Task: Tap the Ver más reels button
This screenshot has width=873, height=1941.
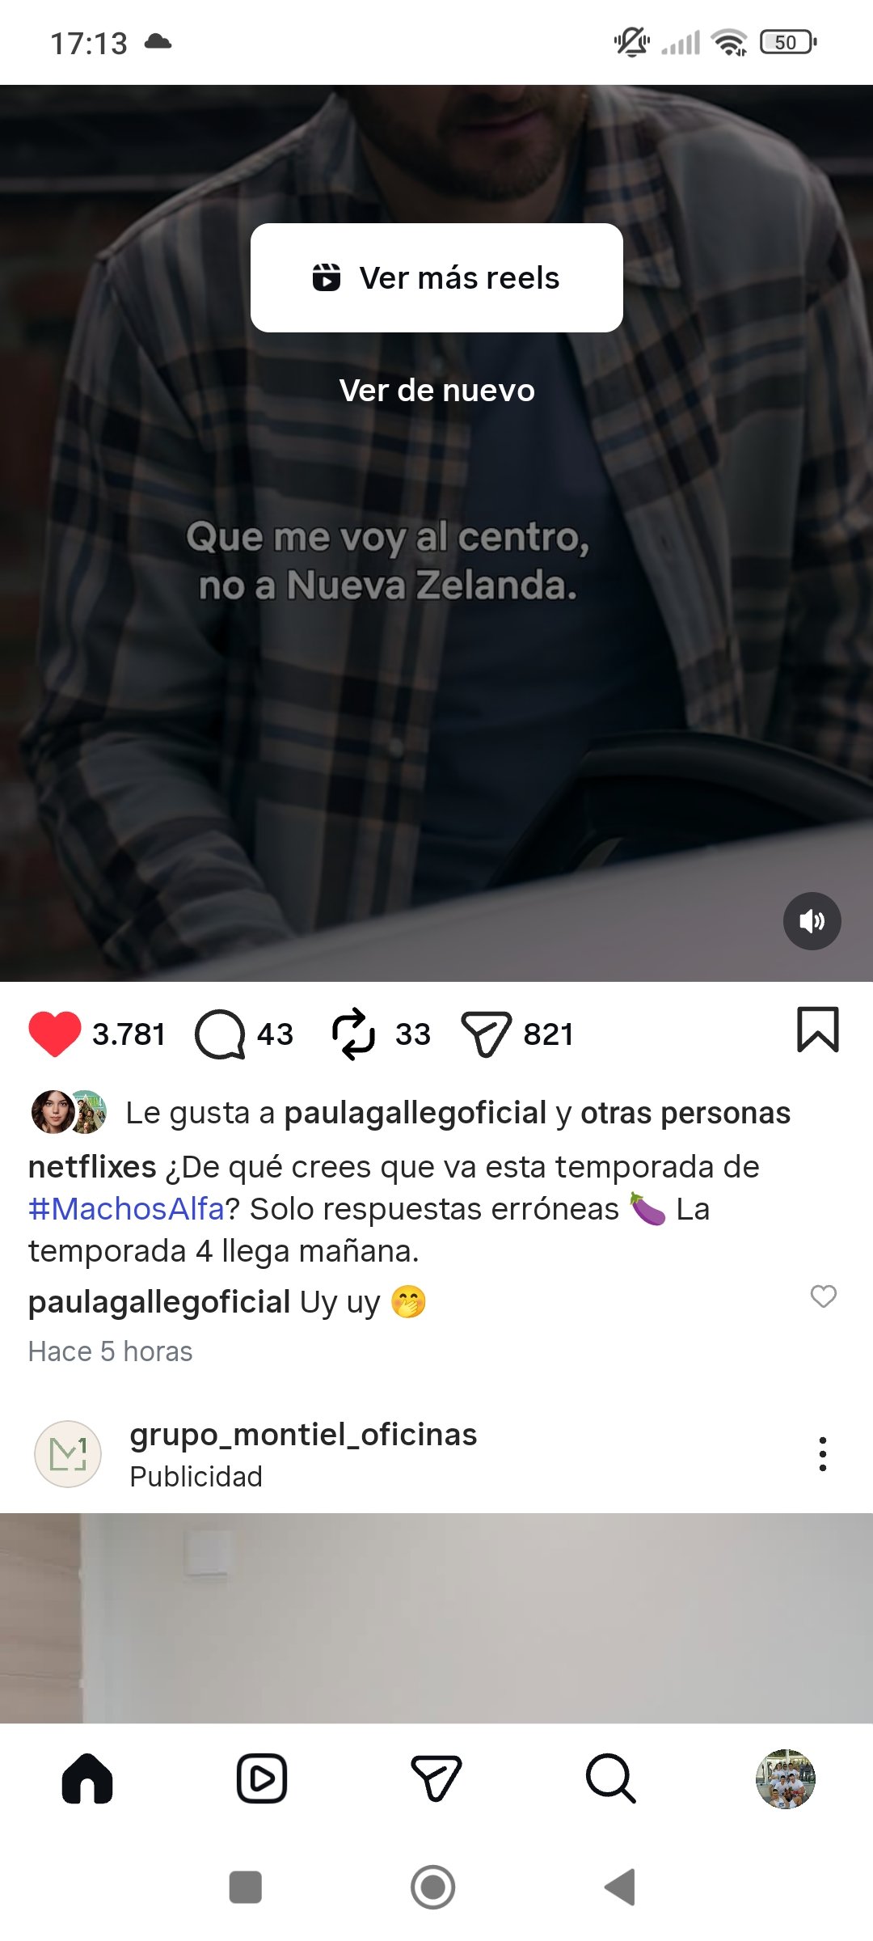Action: pyautogui.click(x=436, y=277)
